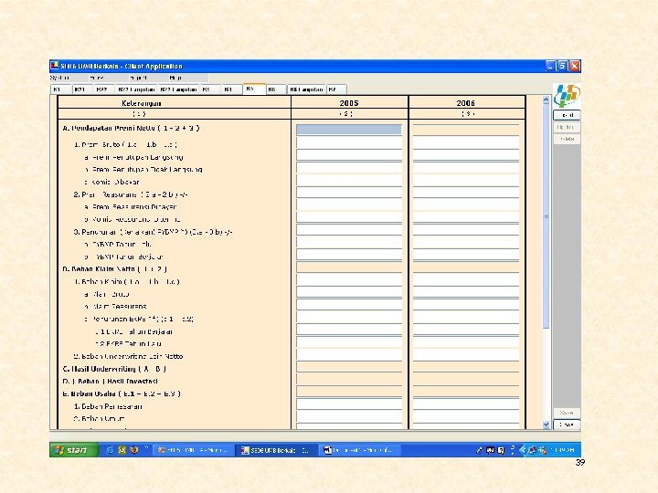Click the 'Keterangan' column header

(142, 103)
